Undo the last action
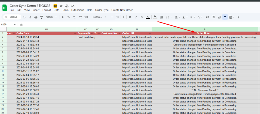This screenshot has height=114, width=260. click(x=24, y=17)
